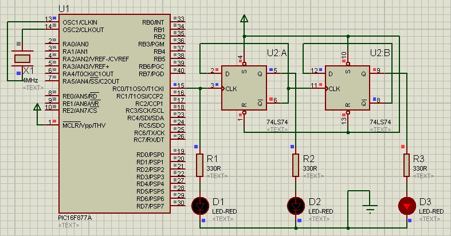The height and width of the screenshot is (236, 451).
Task: Select the X1 crystal oscillator symbol
Action: click(22, 58)
